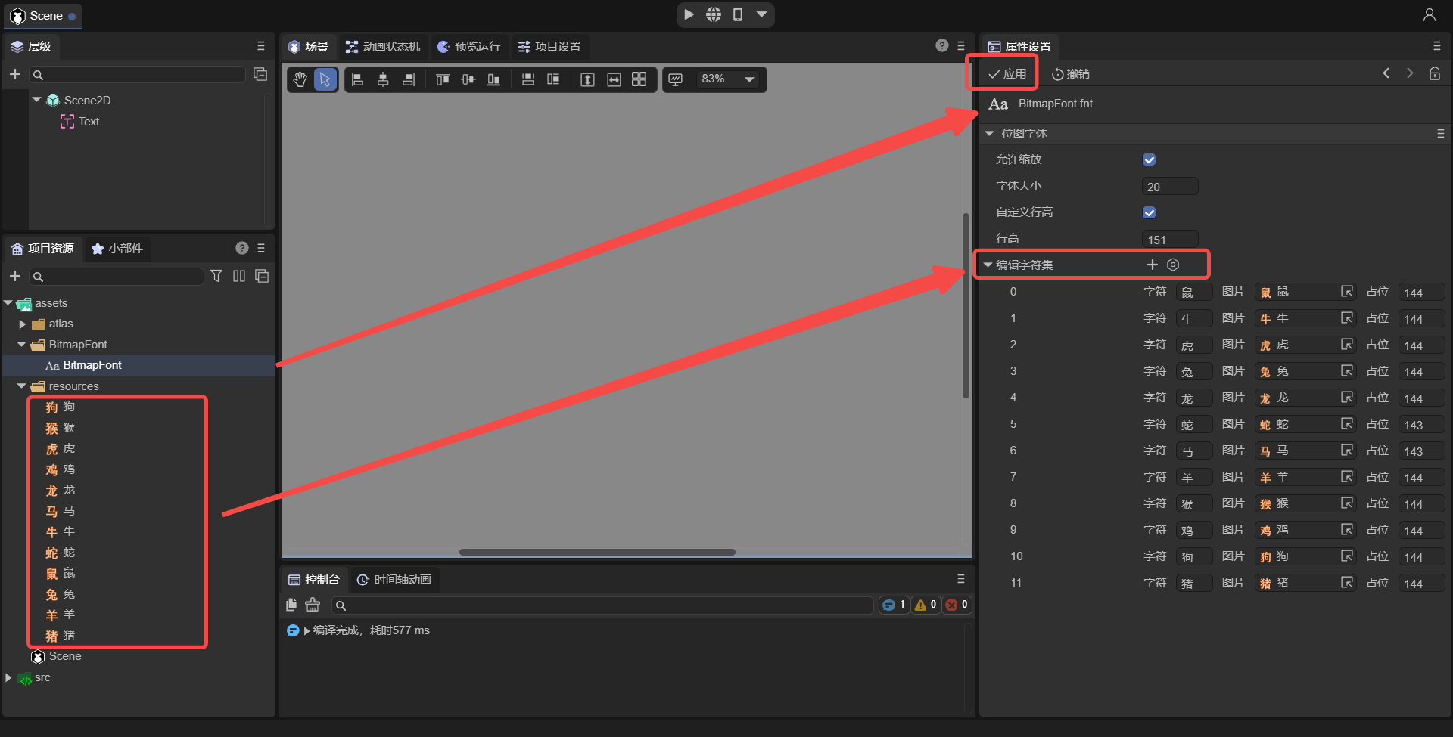Click the lock icon in properties panel
Screen dimensions: 1453x737
pyautogui.click(x=1434, y=73)
